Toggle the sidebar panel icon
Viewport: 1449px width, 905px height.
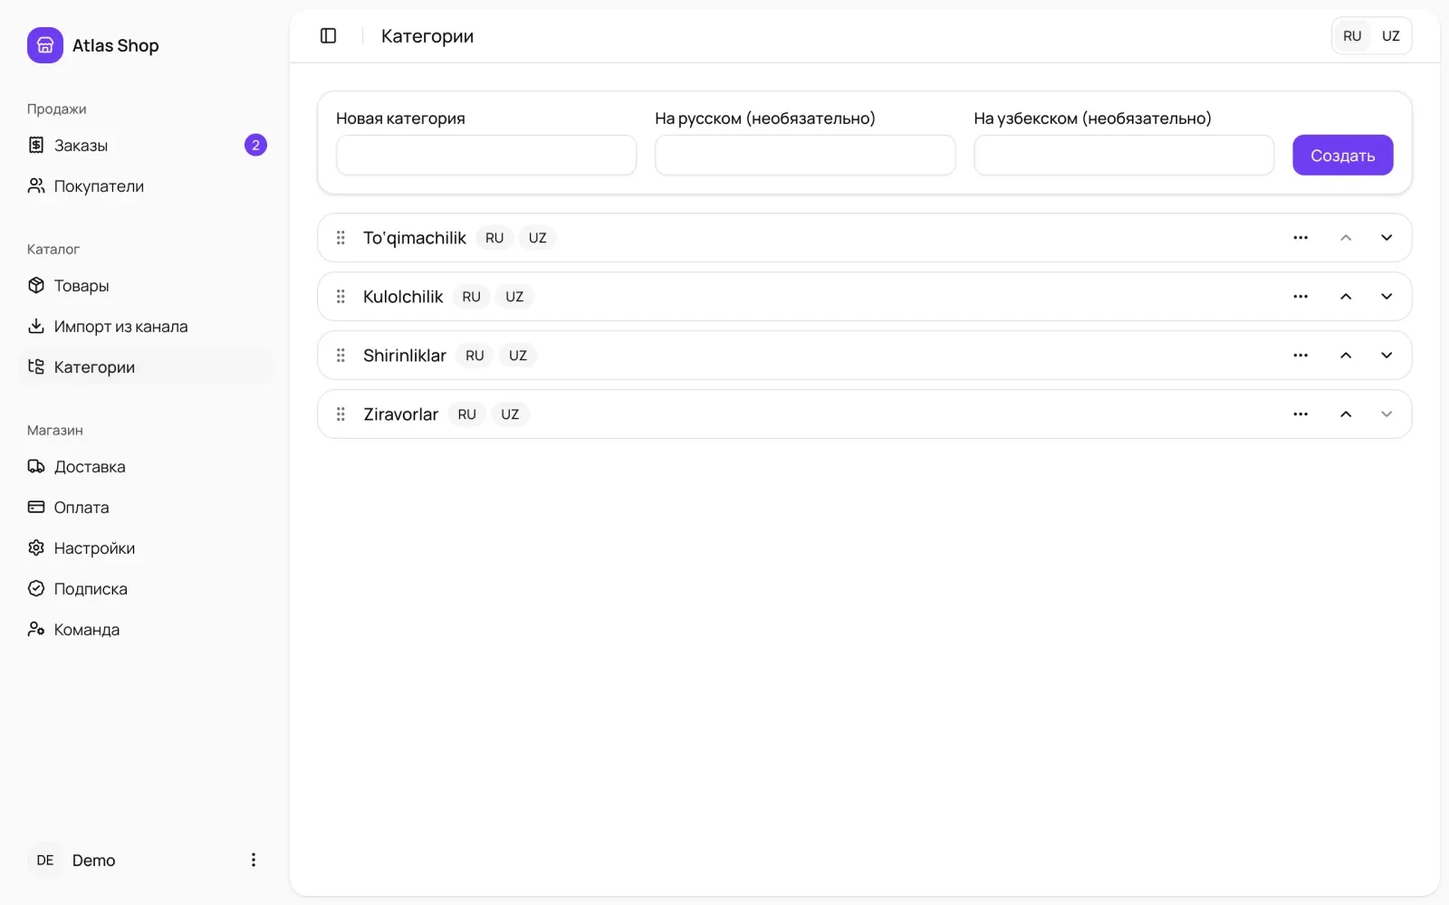point(328,36)
